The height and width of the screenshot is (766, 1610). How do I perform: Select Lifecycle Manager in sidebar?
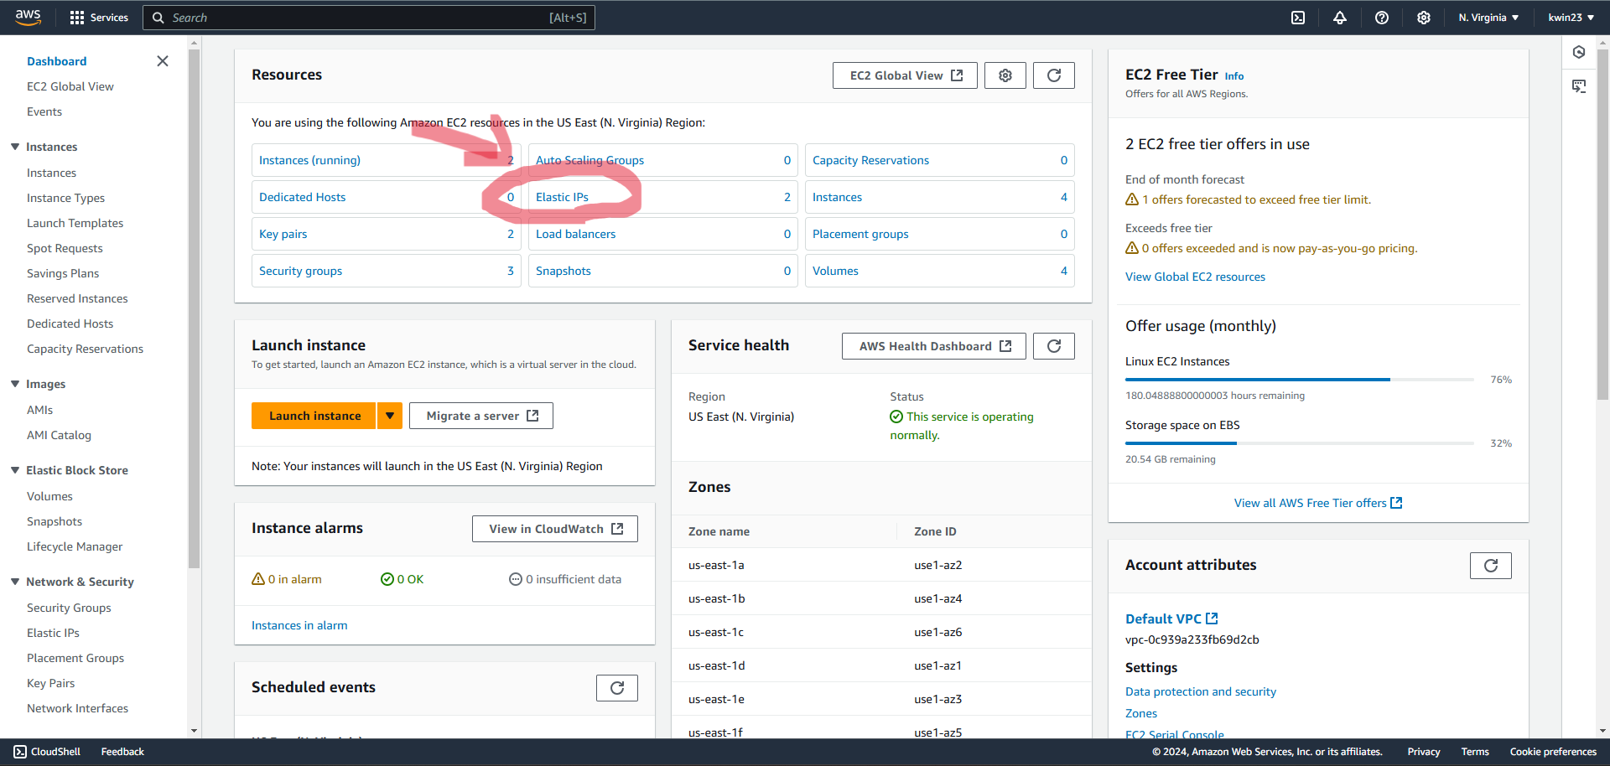(x=75, y=546)
